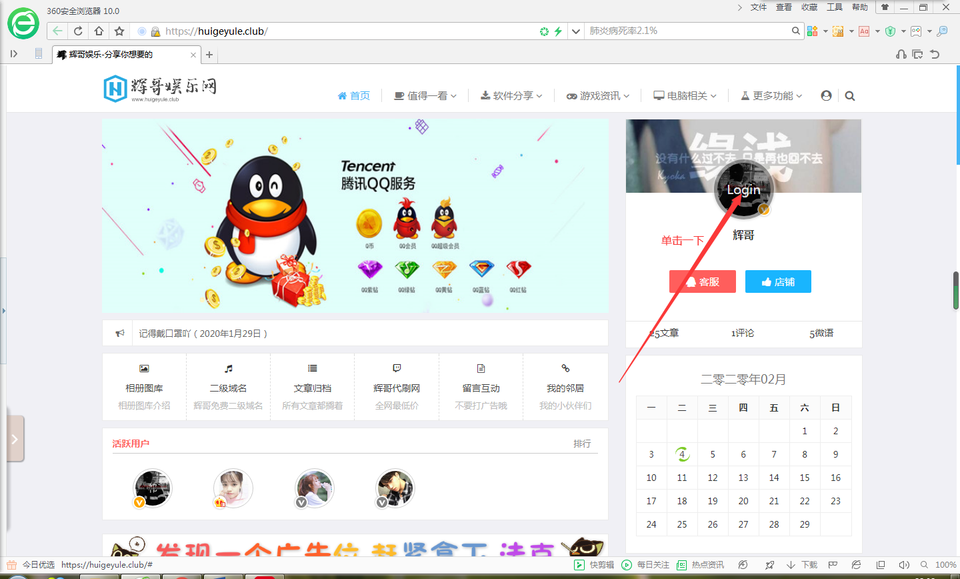Screen dimensions: 960x579
Task: Click the 360 browser logo
Action: (23, 24)
